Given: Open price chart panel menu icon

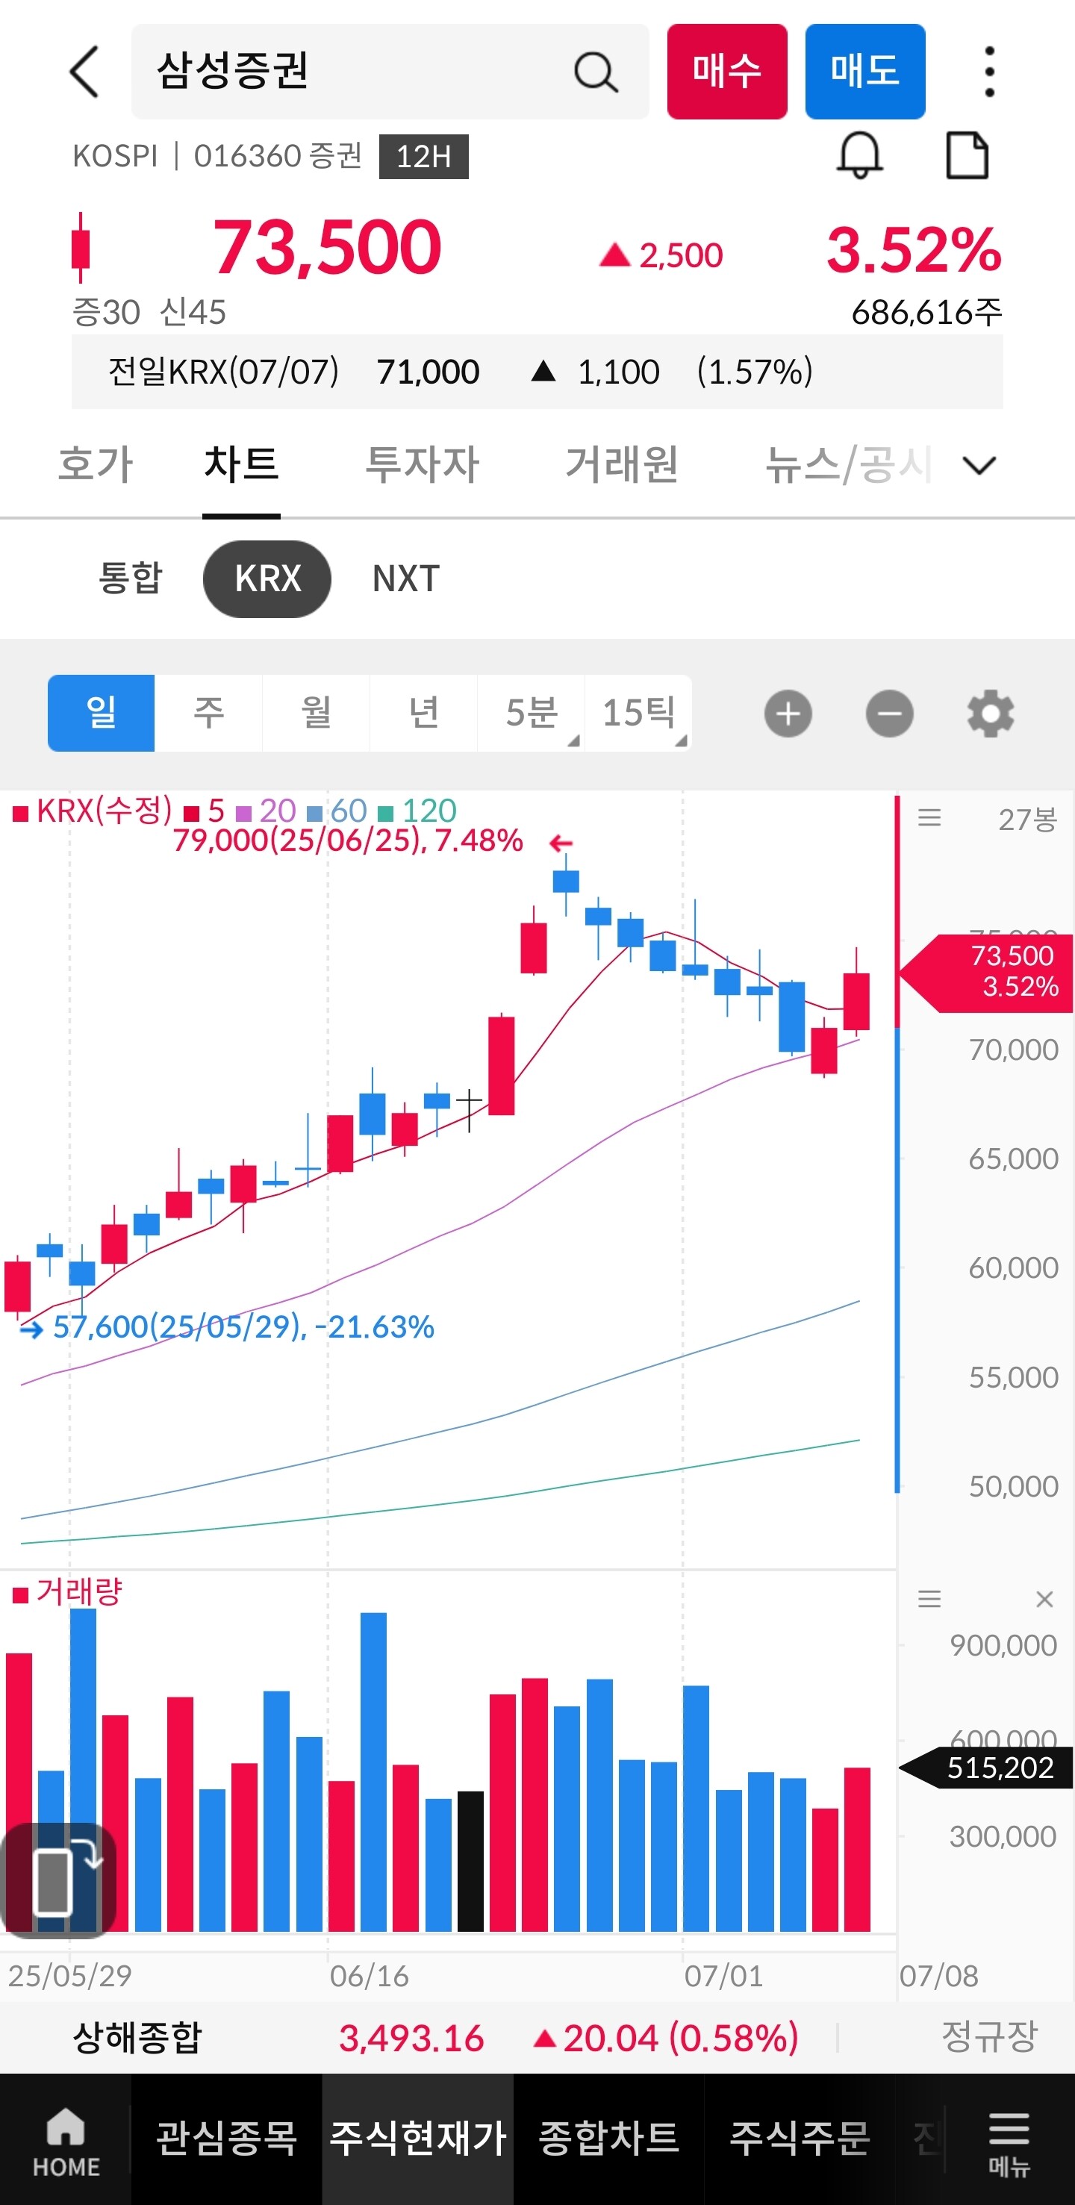Looking at the screenshot, I should click(929, 817).
